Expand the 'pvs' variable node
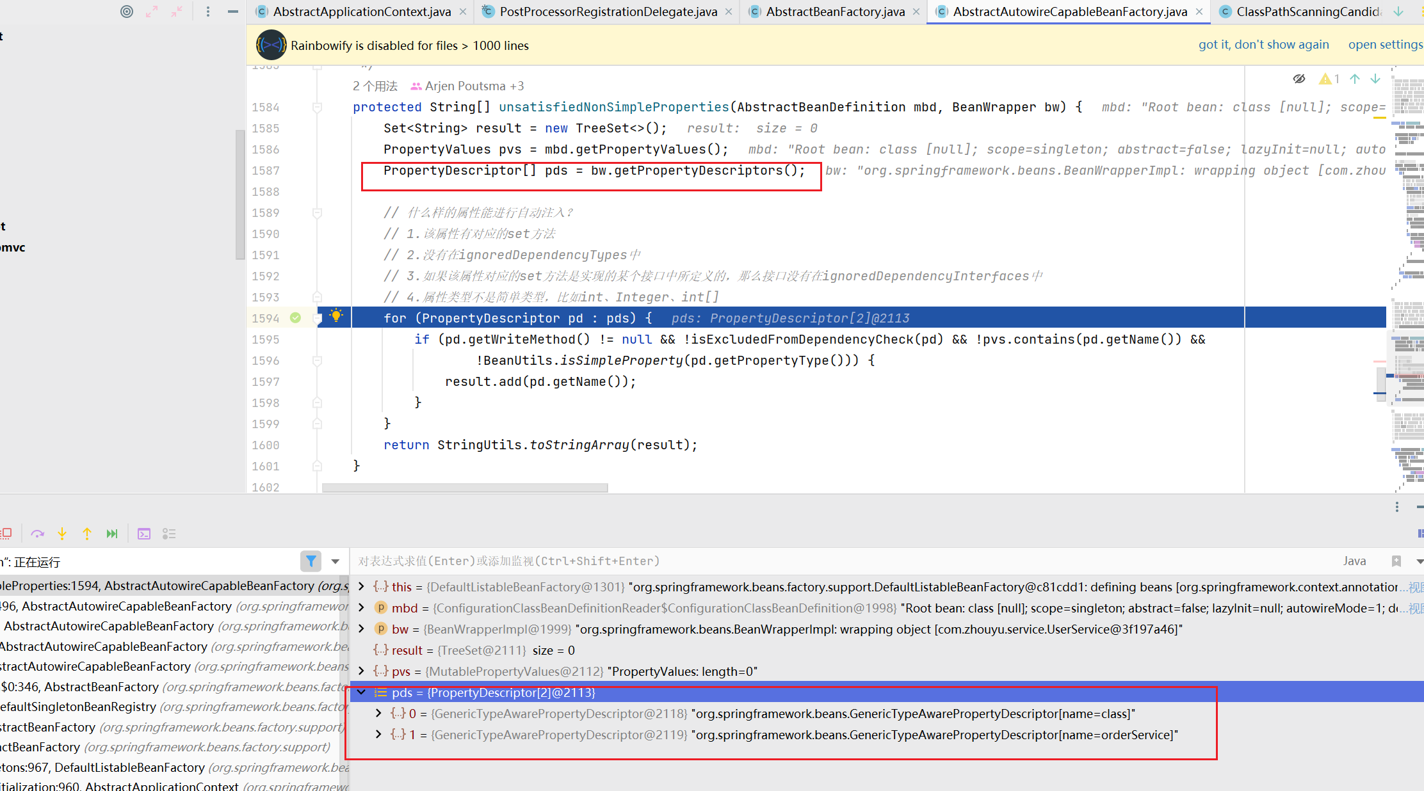 click(361, 671)
